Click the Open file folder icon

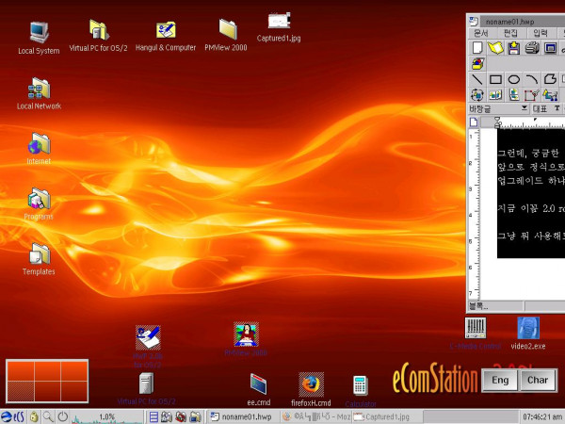(495, 47)
